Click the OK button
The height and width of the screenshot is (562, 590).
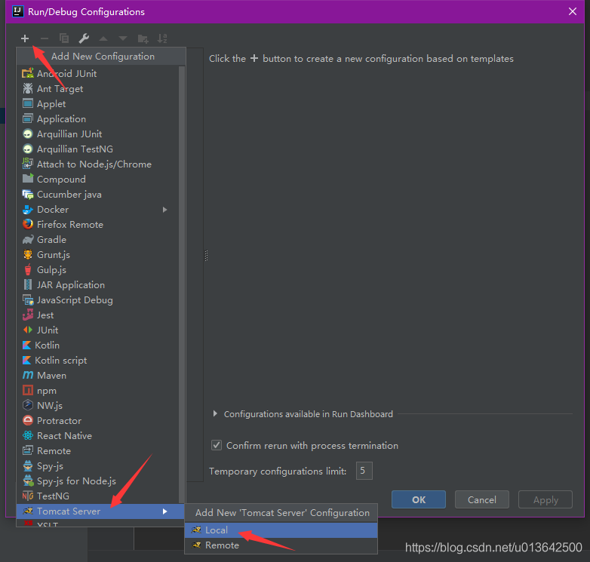coord(419,499)
